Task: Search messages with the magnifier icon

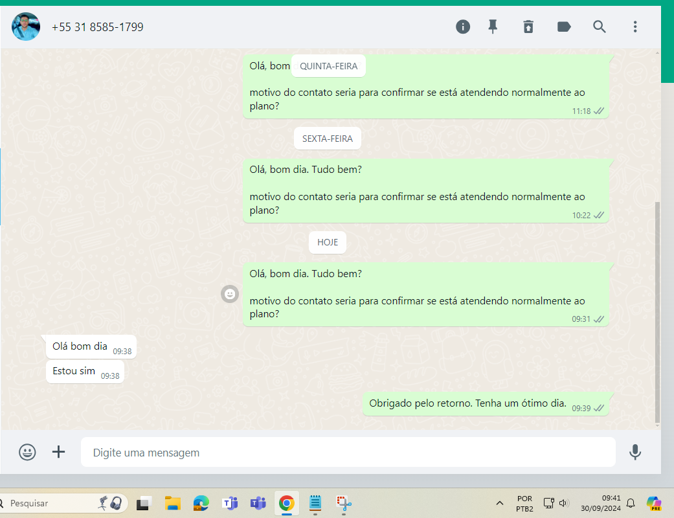Action: point(600,27)
